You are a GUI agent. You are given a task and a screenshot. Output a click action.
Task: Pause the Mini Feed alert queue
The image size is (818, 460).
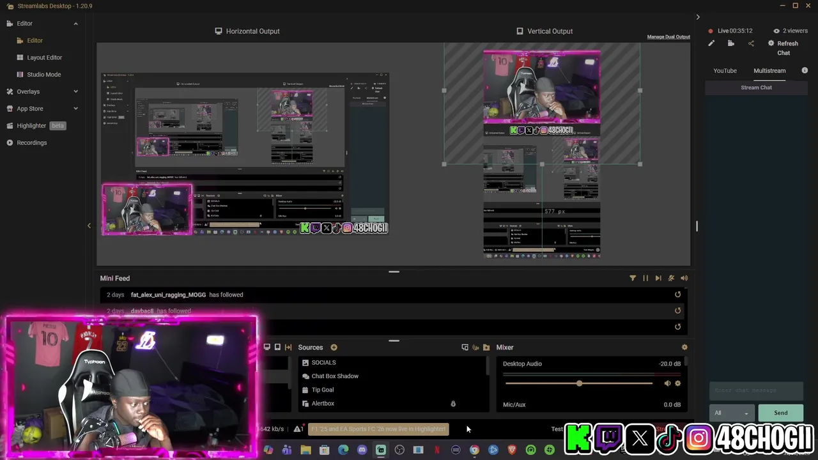click(645, 278)
